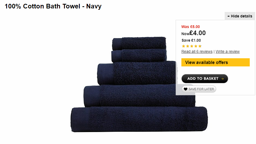
Task: Open the Read all 6 reviews link
Action: pyautogui.click(x=197, y=52)
